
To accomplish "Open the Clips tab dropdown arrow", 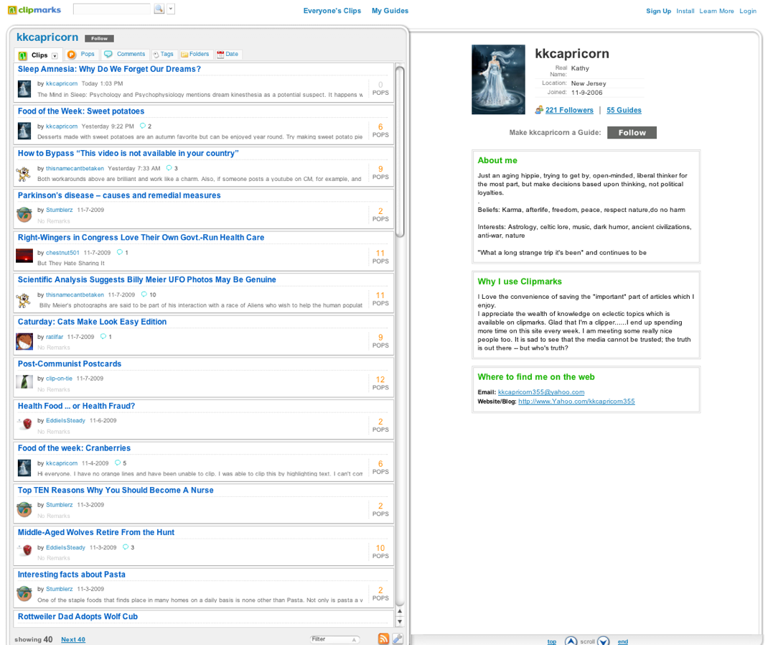I will coord(55,56).
